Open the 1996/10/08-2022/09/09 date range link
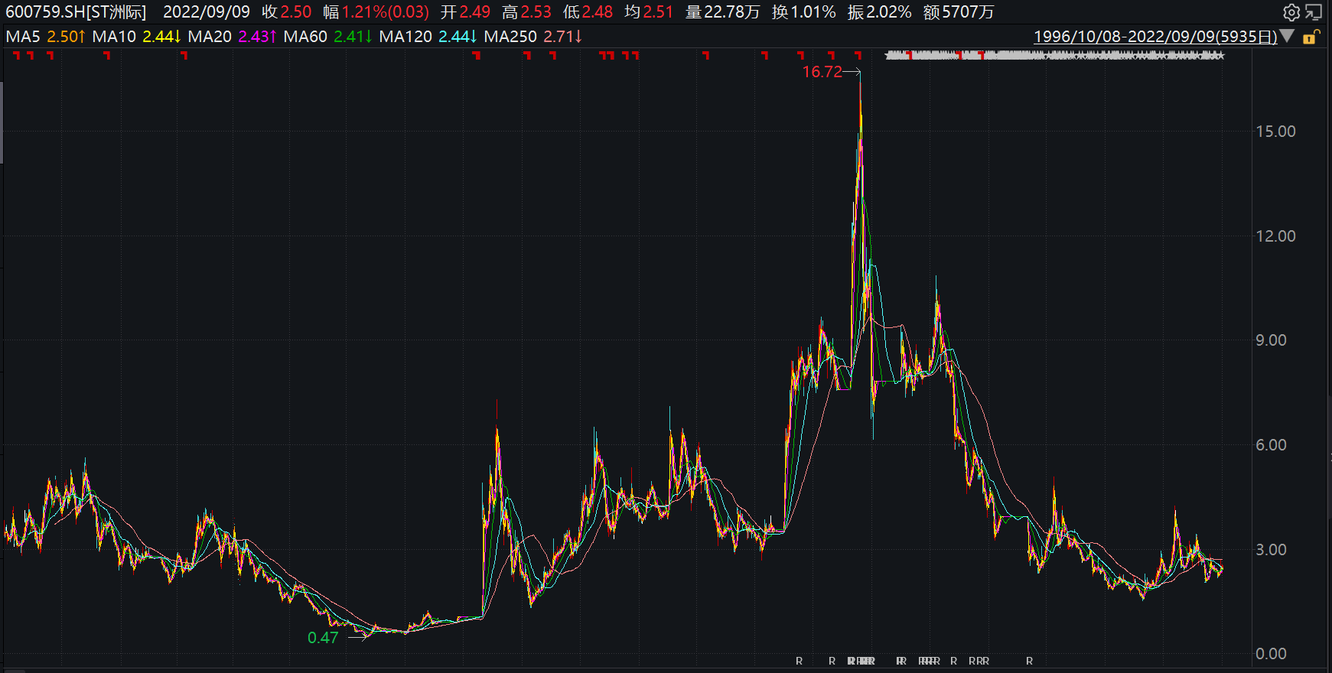Screen dimensions: 1332x673 pos(1155,37)
